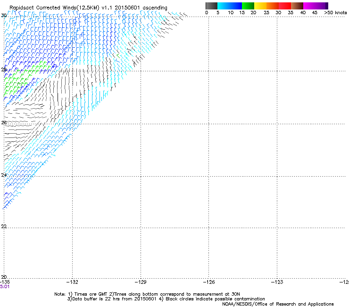Click the red 30-35 knots legend segment
Screen dimensions: 349x307
point(285,6)
